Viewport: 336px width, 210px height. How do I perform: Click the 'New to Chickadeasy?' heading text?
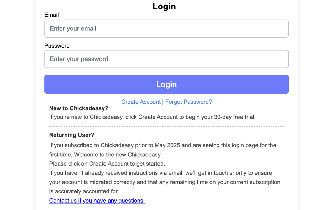point(79,108)
